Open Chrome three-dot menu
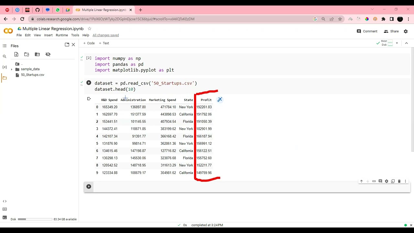The image size is (414, 233). click(x=409, y=19)
